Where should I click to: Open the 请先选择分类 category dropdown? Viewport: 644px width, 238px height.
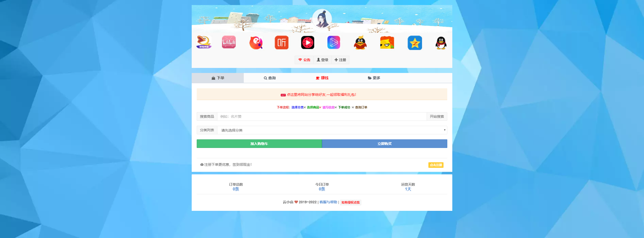pos(332,130)
